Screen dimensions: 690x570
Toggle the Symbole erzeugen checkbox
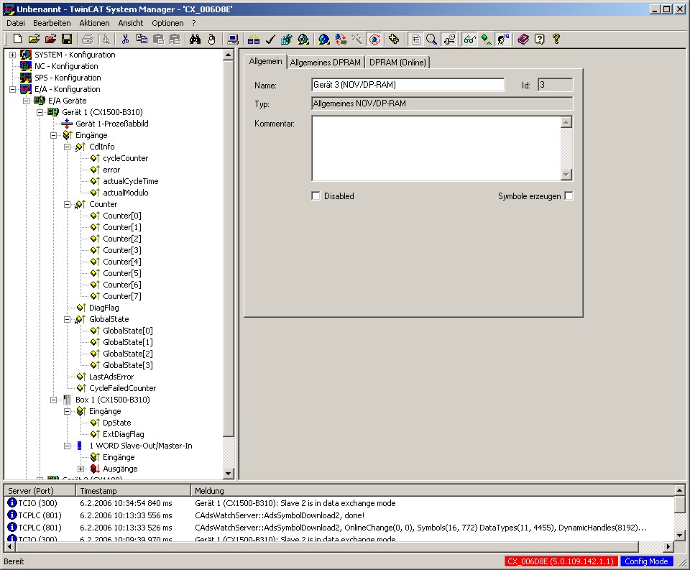coord(569,196)
